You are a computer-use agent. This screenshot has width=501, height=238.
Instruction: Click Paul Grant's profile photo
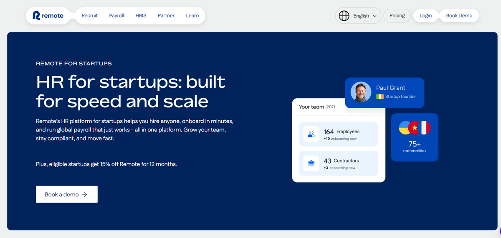(361, 92)
